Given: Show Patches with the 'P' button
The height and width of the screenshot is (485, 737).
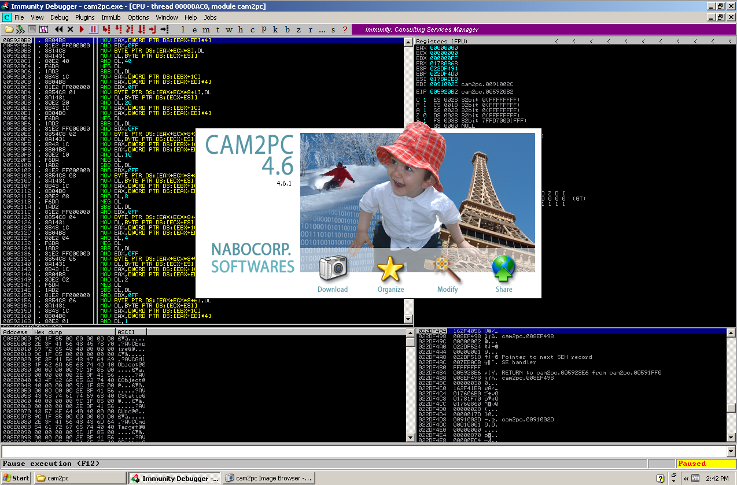Looking at the screenshot, I should click(x=264, y=29).
